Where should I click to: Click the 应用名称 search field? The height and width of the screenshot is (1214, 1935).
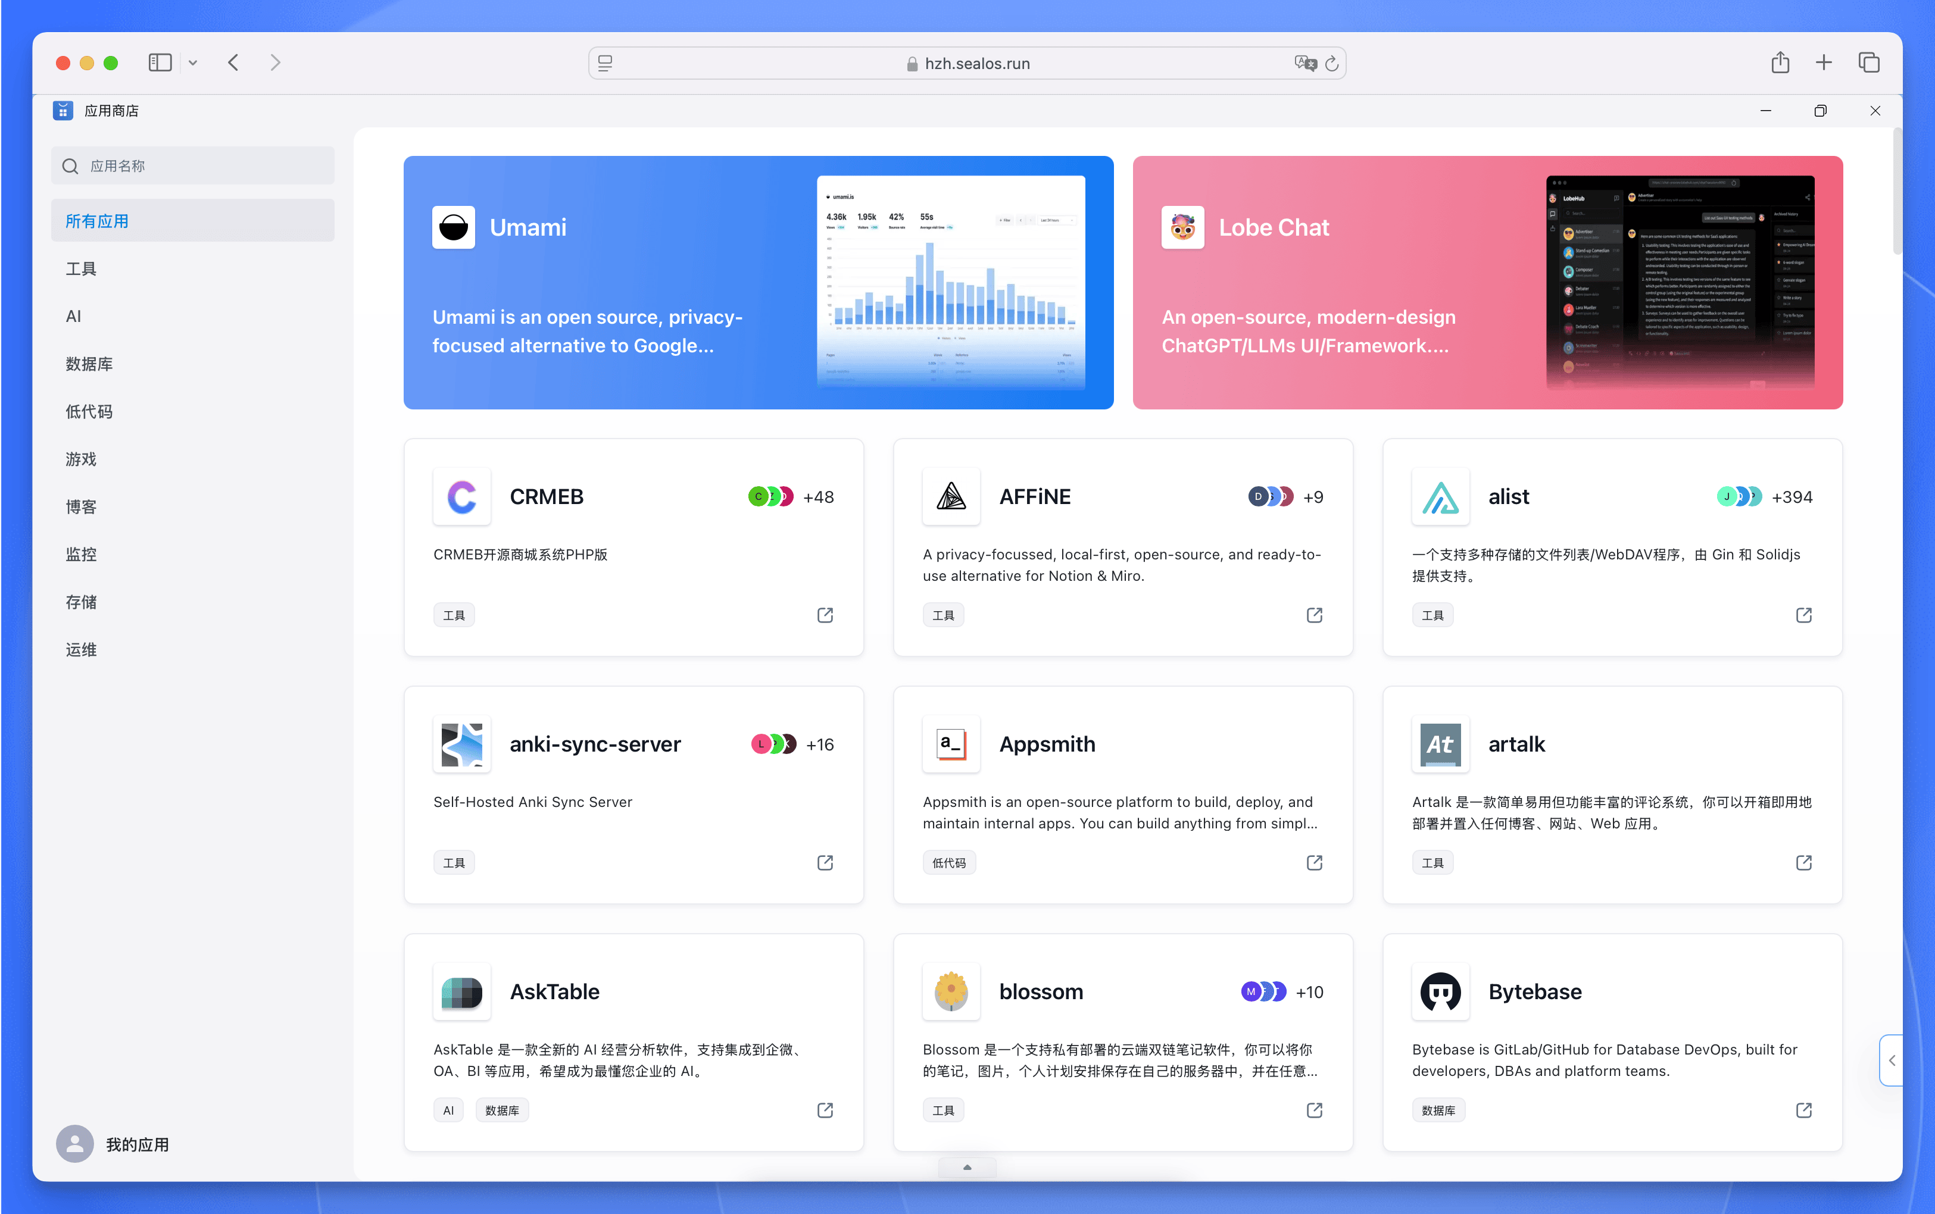click(x=193, y=165)
